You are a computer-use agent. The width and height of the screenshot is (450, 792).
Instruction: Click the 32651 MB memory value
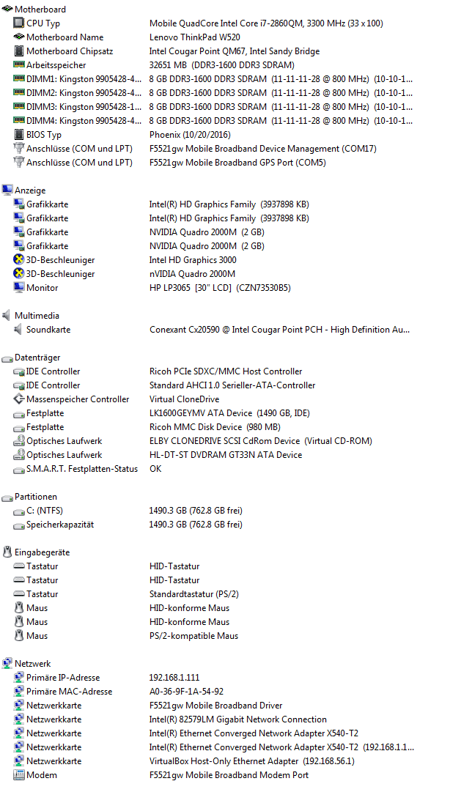pyautogui.click(x=222, y=65)
